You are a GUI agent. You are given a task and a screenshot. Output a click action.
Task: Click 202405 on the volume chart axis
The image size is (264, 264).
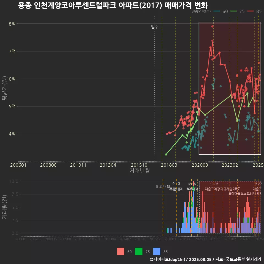pos(246,239)
